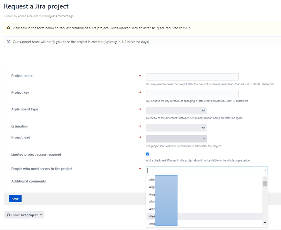
Task: Click the People who need access combobox
Action: pos(206,170)
